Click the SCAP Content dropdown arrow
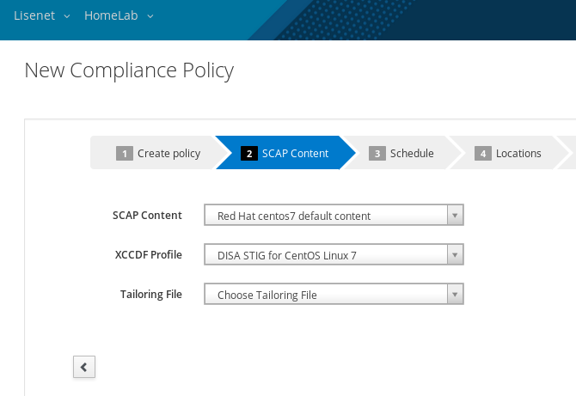The width and height of the screenshot is (576, 396). click(x=455, y=215)
